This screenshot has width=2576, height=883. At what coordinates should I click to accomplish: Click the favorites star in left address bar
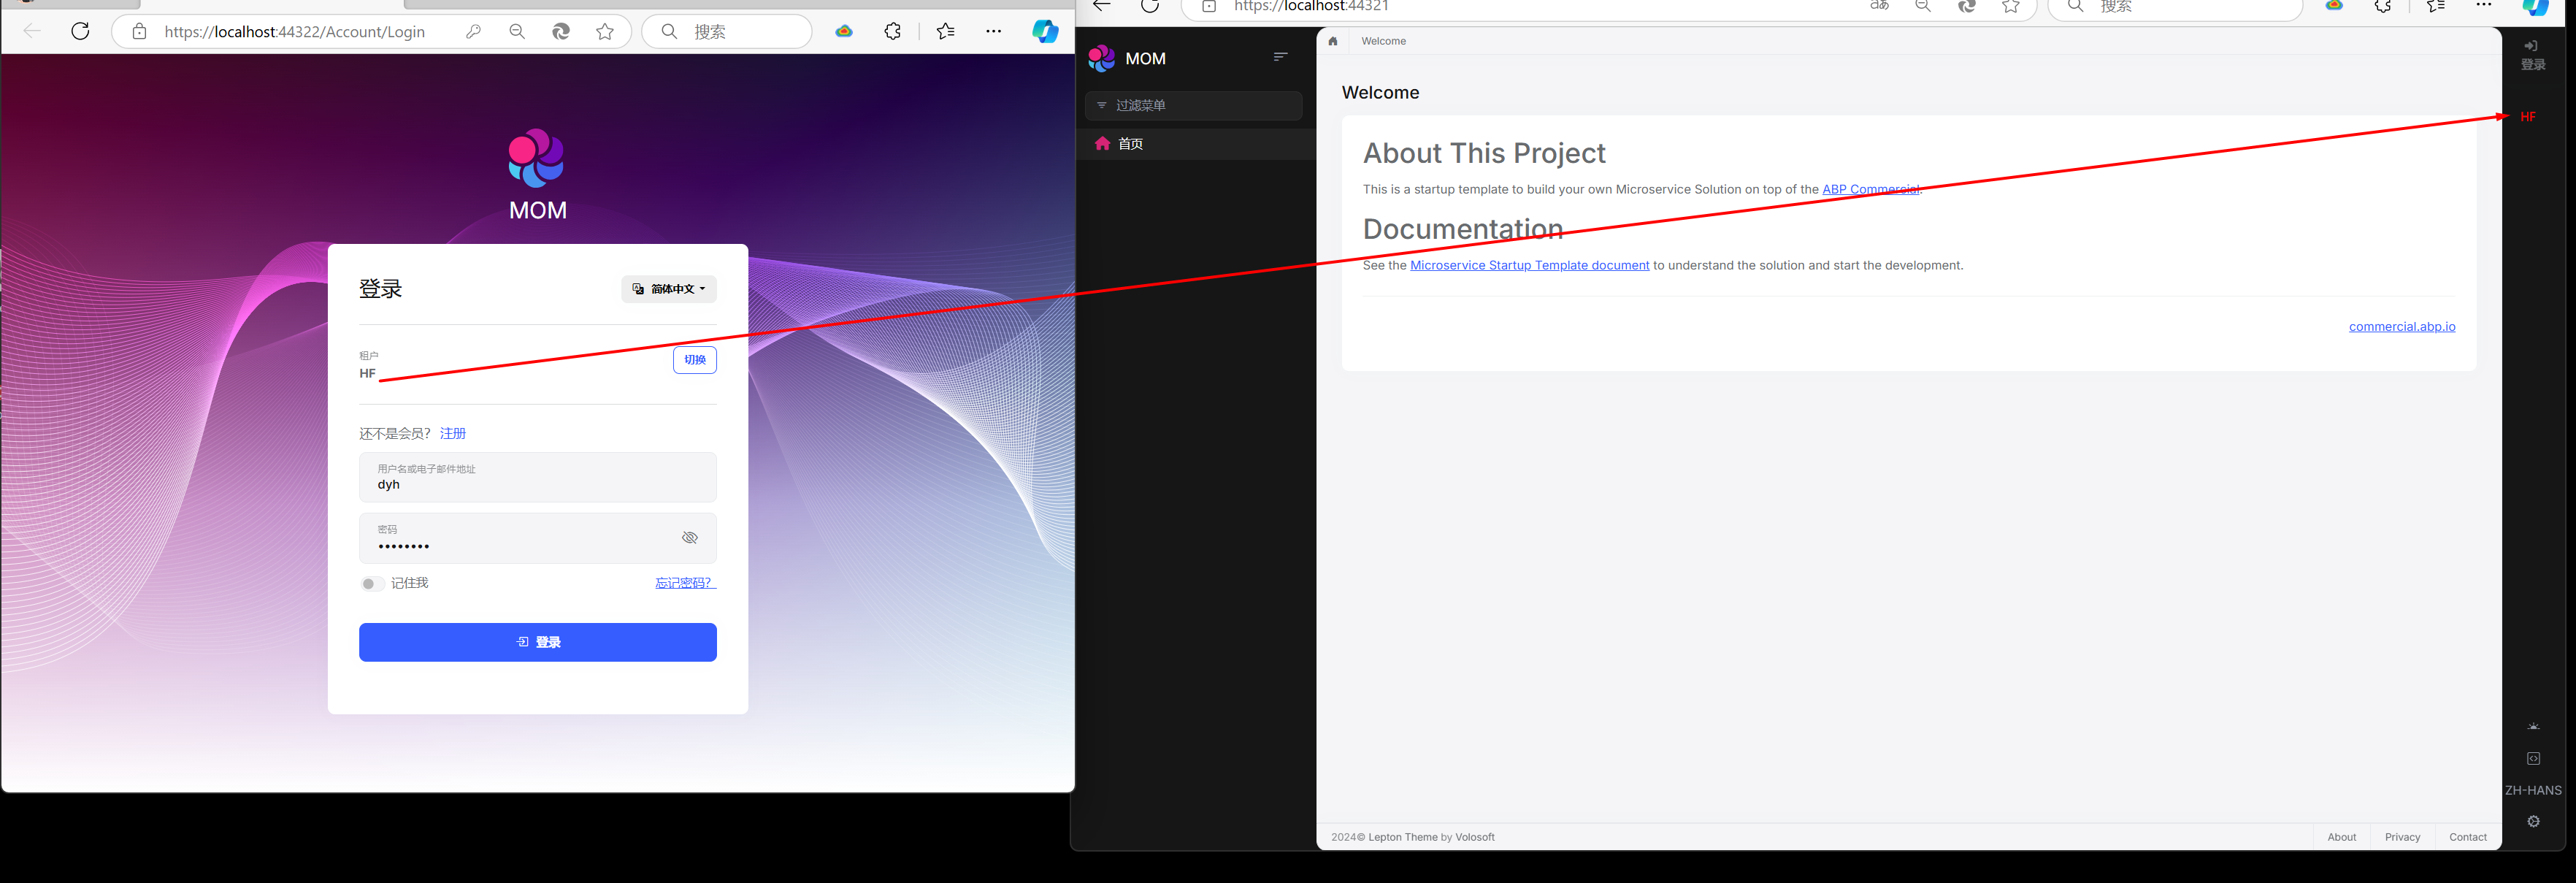(605, 32)
